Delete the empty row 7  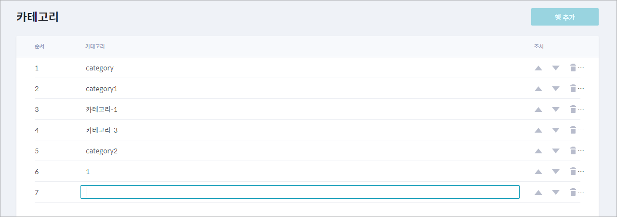573,192
